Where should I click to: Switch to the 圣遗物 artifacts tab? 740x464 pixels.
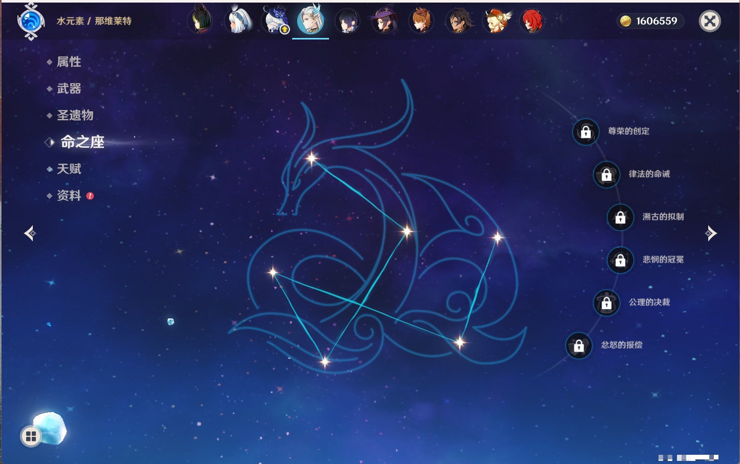pyautogui.click(x=75, y=115)
